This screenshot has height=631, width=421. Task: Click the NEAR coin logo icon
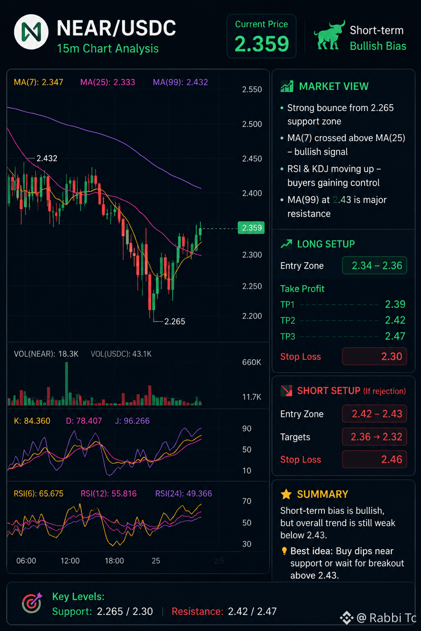click(x=31, y=32)
